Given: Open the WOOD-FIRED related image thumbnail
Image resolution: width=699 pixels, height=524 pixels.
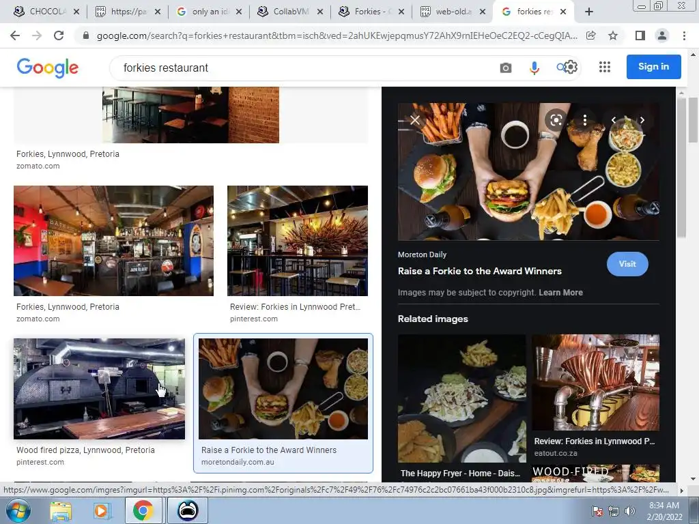Looking at the screenshot, I should (595, 474).
